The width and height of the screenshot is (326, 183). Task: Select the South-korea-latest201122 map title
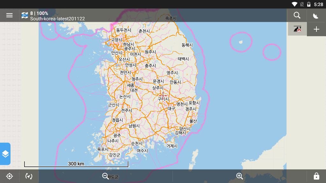tap(57, 19)
